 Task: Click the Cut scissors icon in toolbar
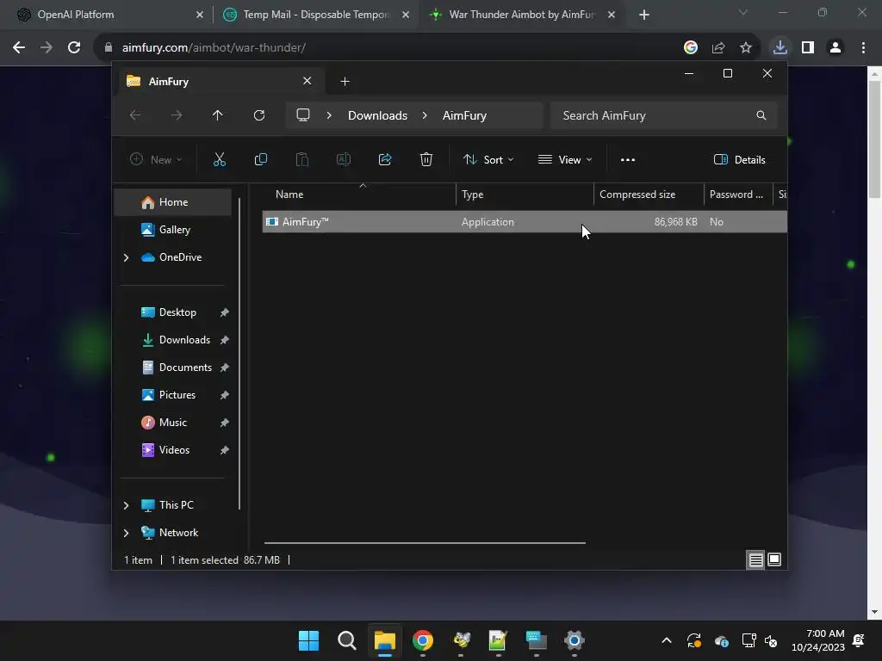tap(220, 159)
